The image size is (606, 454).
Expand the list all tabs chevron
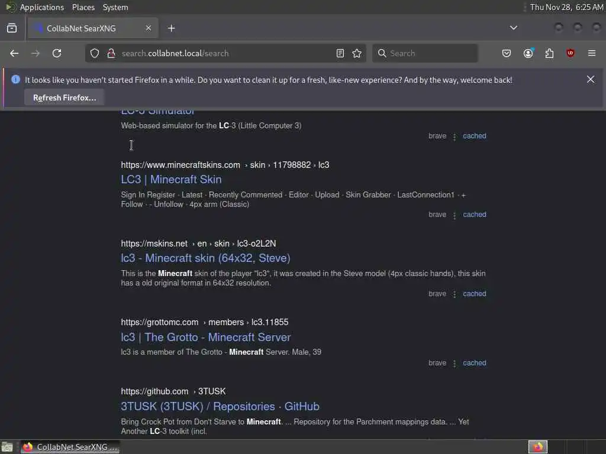[514, 28]
